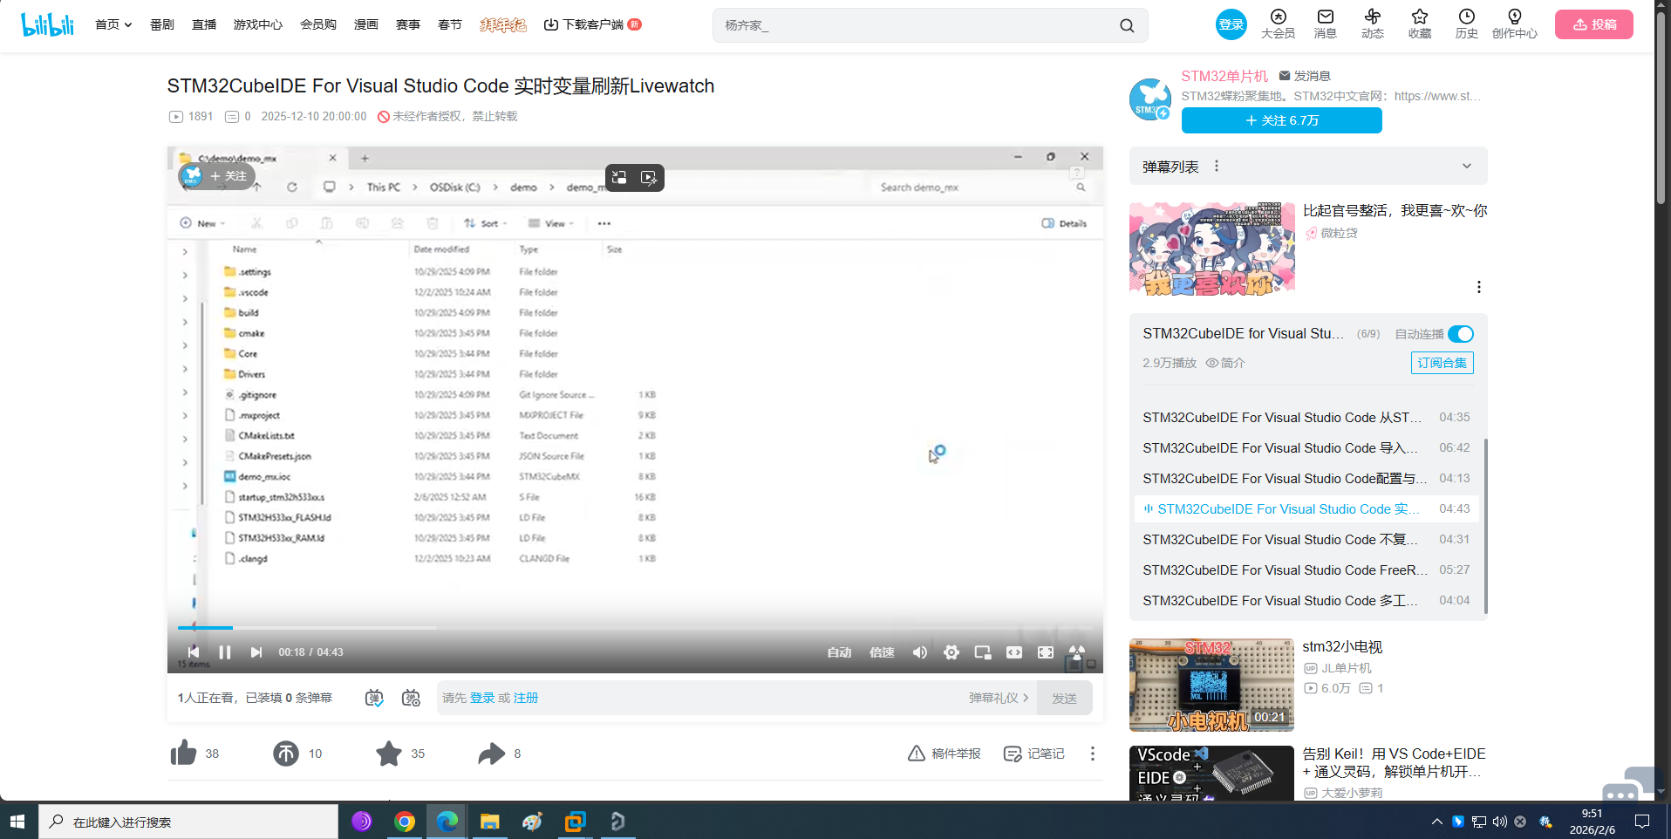Show hidden system tray icons
The height and width of the screenshot is (839, 1671).
pos(1436,822)
